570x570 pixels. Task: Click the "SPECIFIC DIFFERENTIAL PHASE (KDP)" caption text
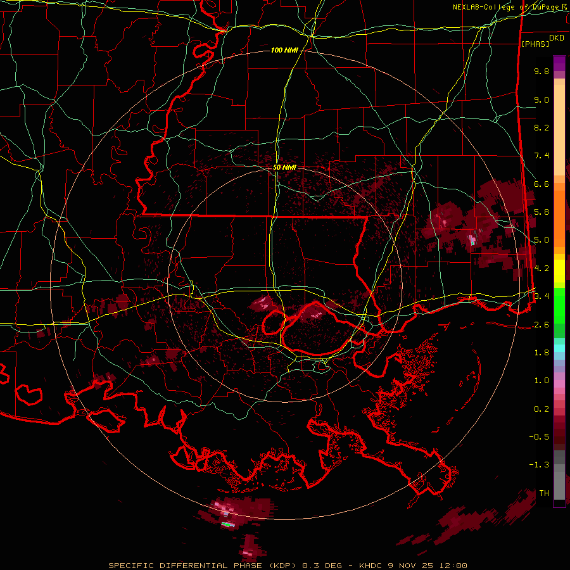point(203,566)
